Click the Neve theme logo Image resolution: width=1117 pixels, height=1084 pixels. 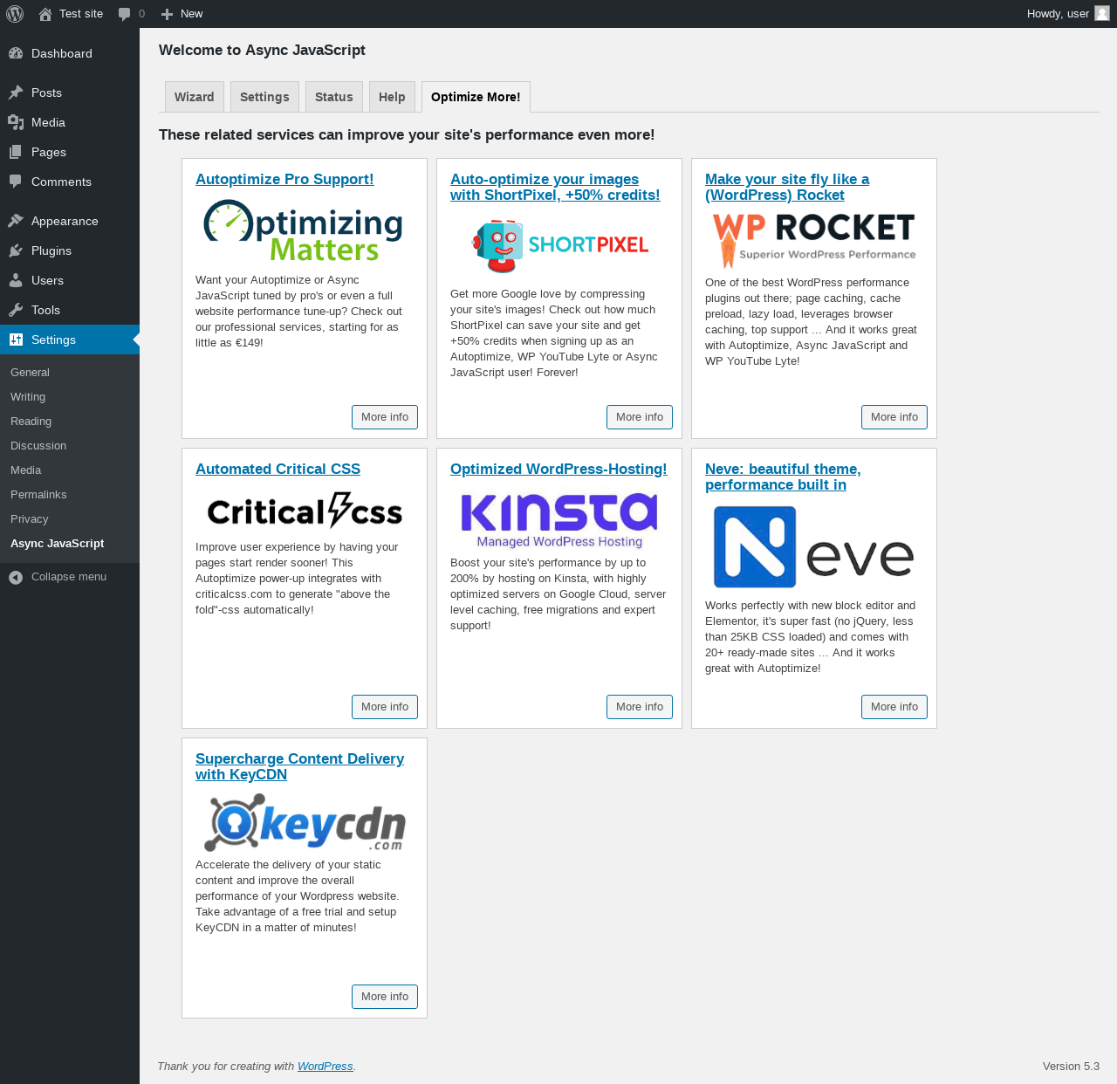[813, 547]
